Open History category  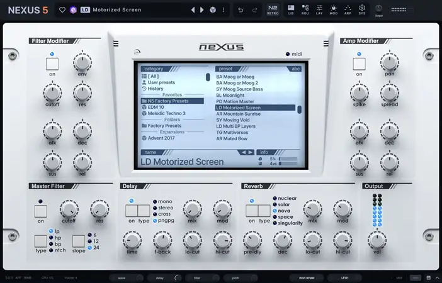(173, 89)
